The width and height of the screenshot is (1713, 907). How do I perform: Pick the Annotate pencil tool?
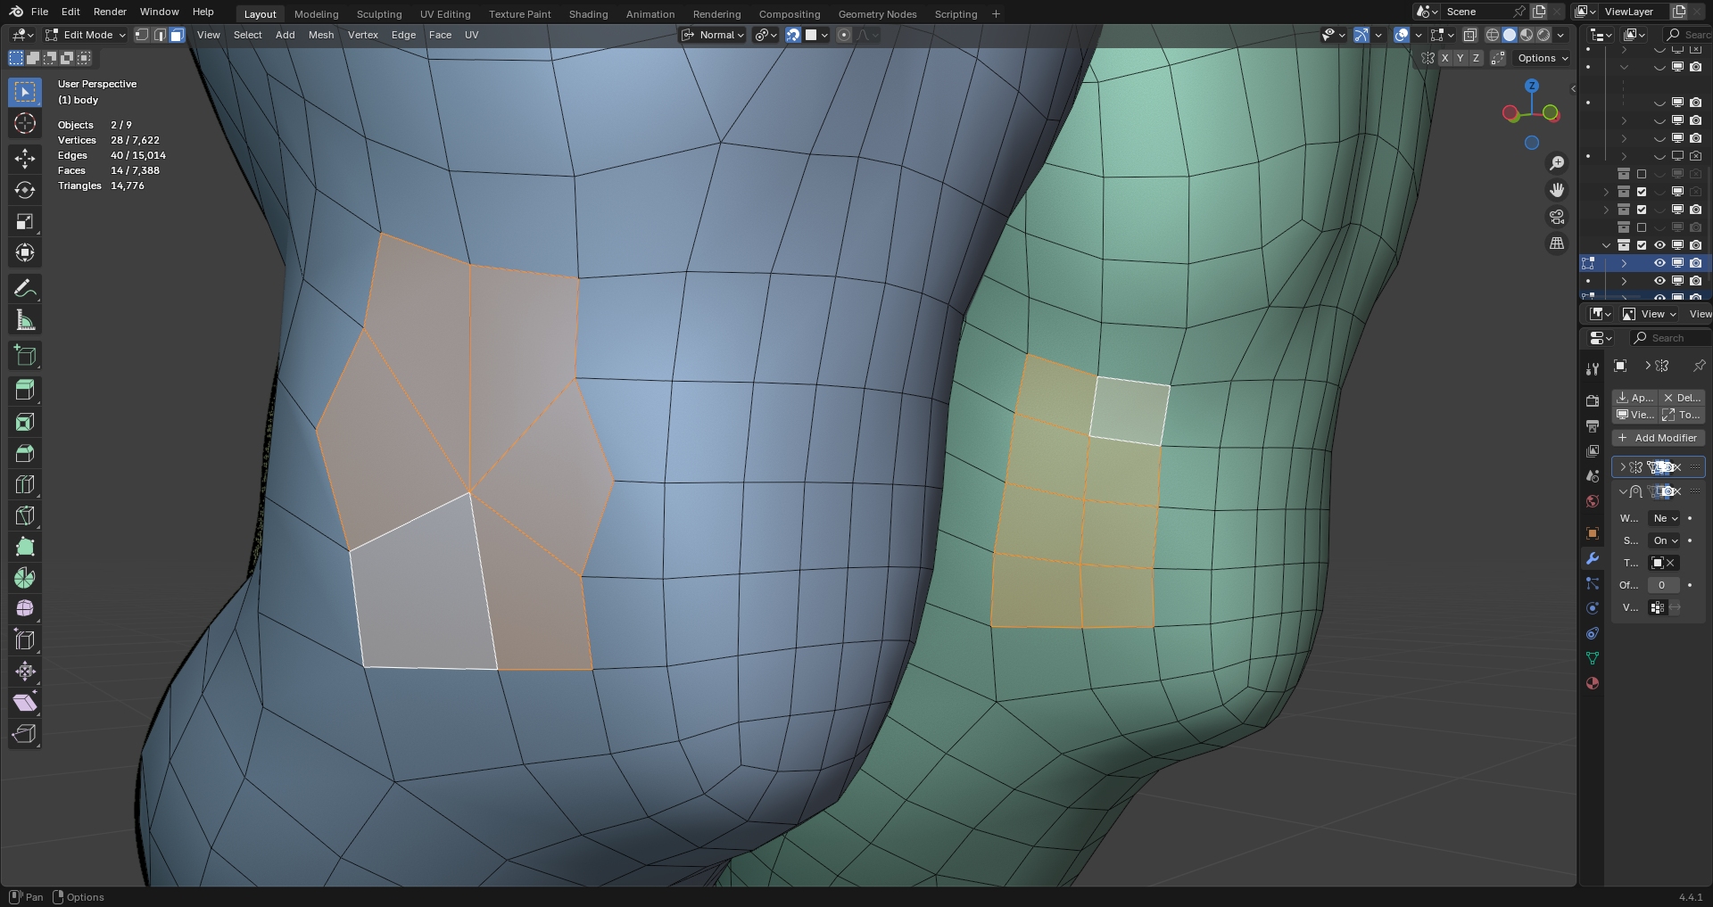coord(25,289)
